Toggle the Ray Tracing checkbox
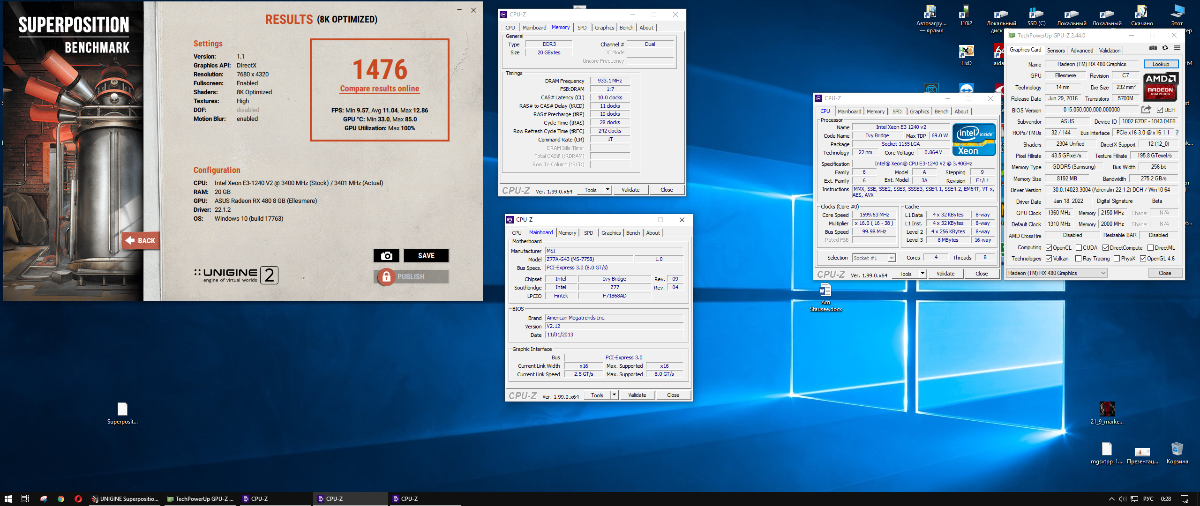Viewport: 1200px width, 506px height. point(1078,259)
